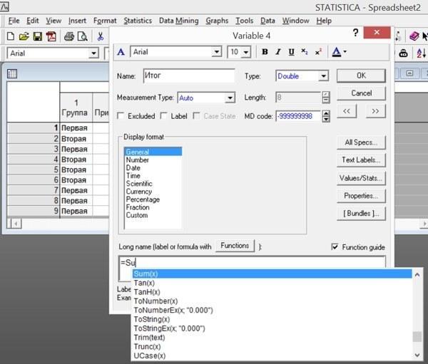Open the Type Double dropdown

[x=323, y=76]
